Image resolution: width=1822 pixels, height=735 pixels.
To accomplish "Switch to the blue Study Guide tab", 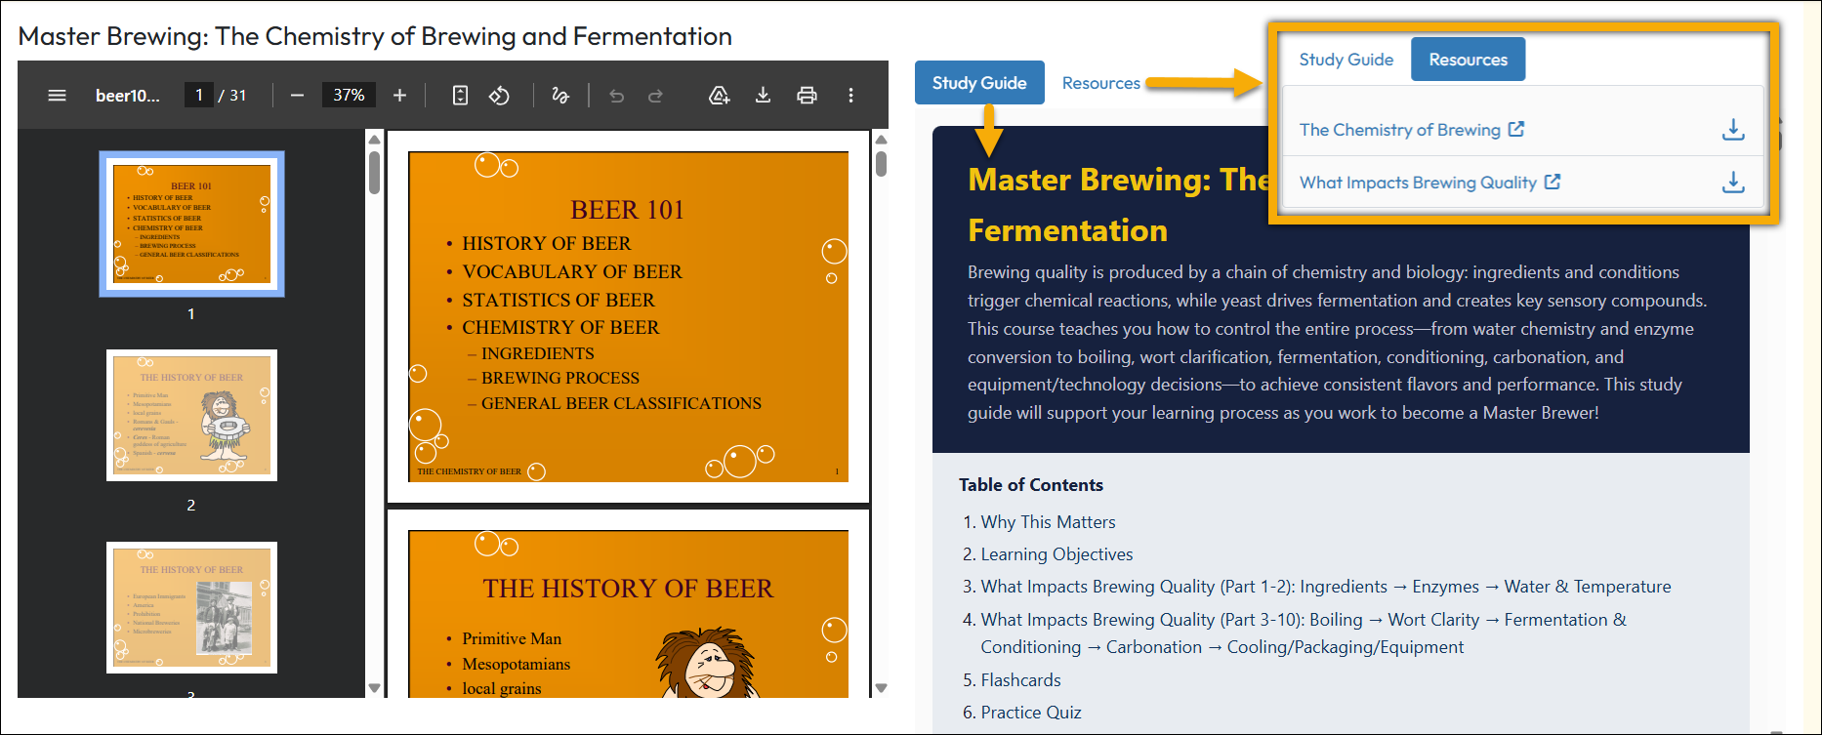I will [978, 83].
